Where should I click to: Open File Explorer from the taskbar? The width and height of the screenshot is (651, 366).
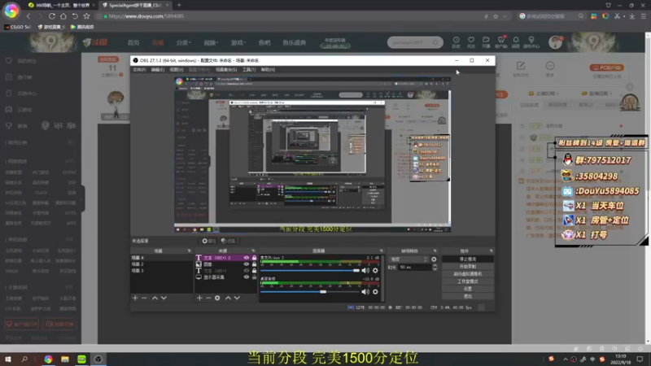[65, 359]
